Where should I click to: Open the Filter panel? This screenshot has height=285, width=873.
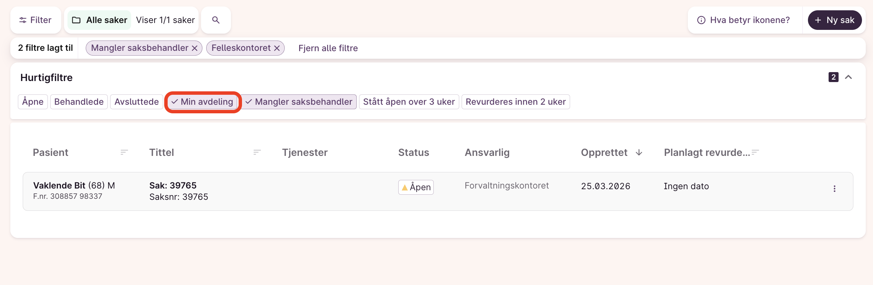tap(35, 20)
